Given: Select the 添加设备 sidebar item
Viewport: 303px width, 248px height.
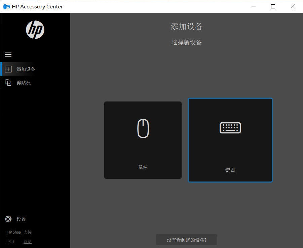Looking at the screenshot, I should [x=35, y=69].
